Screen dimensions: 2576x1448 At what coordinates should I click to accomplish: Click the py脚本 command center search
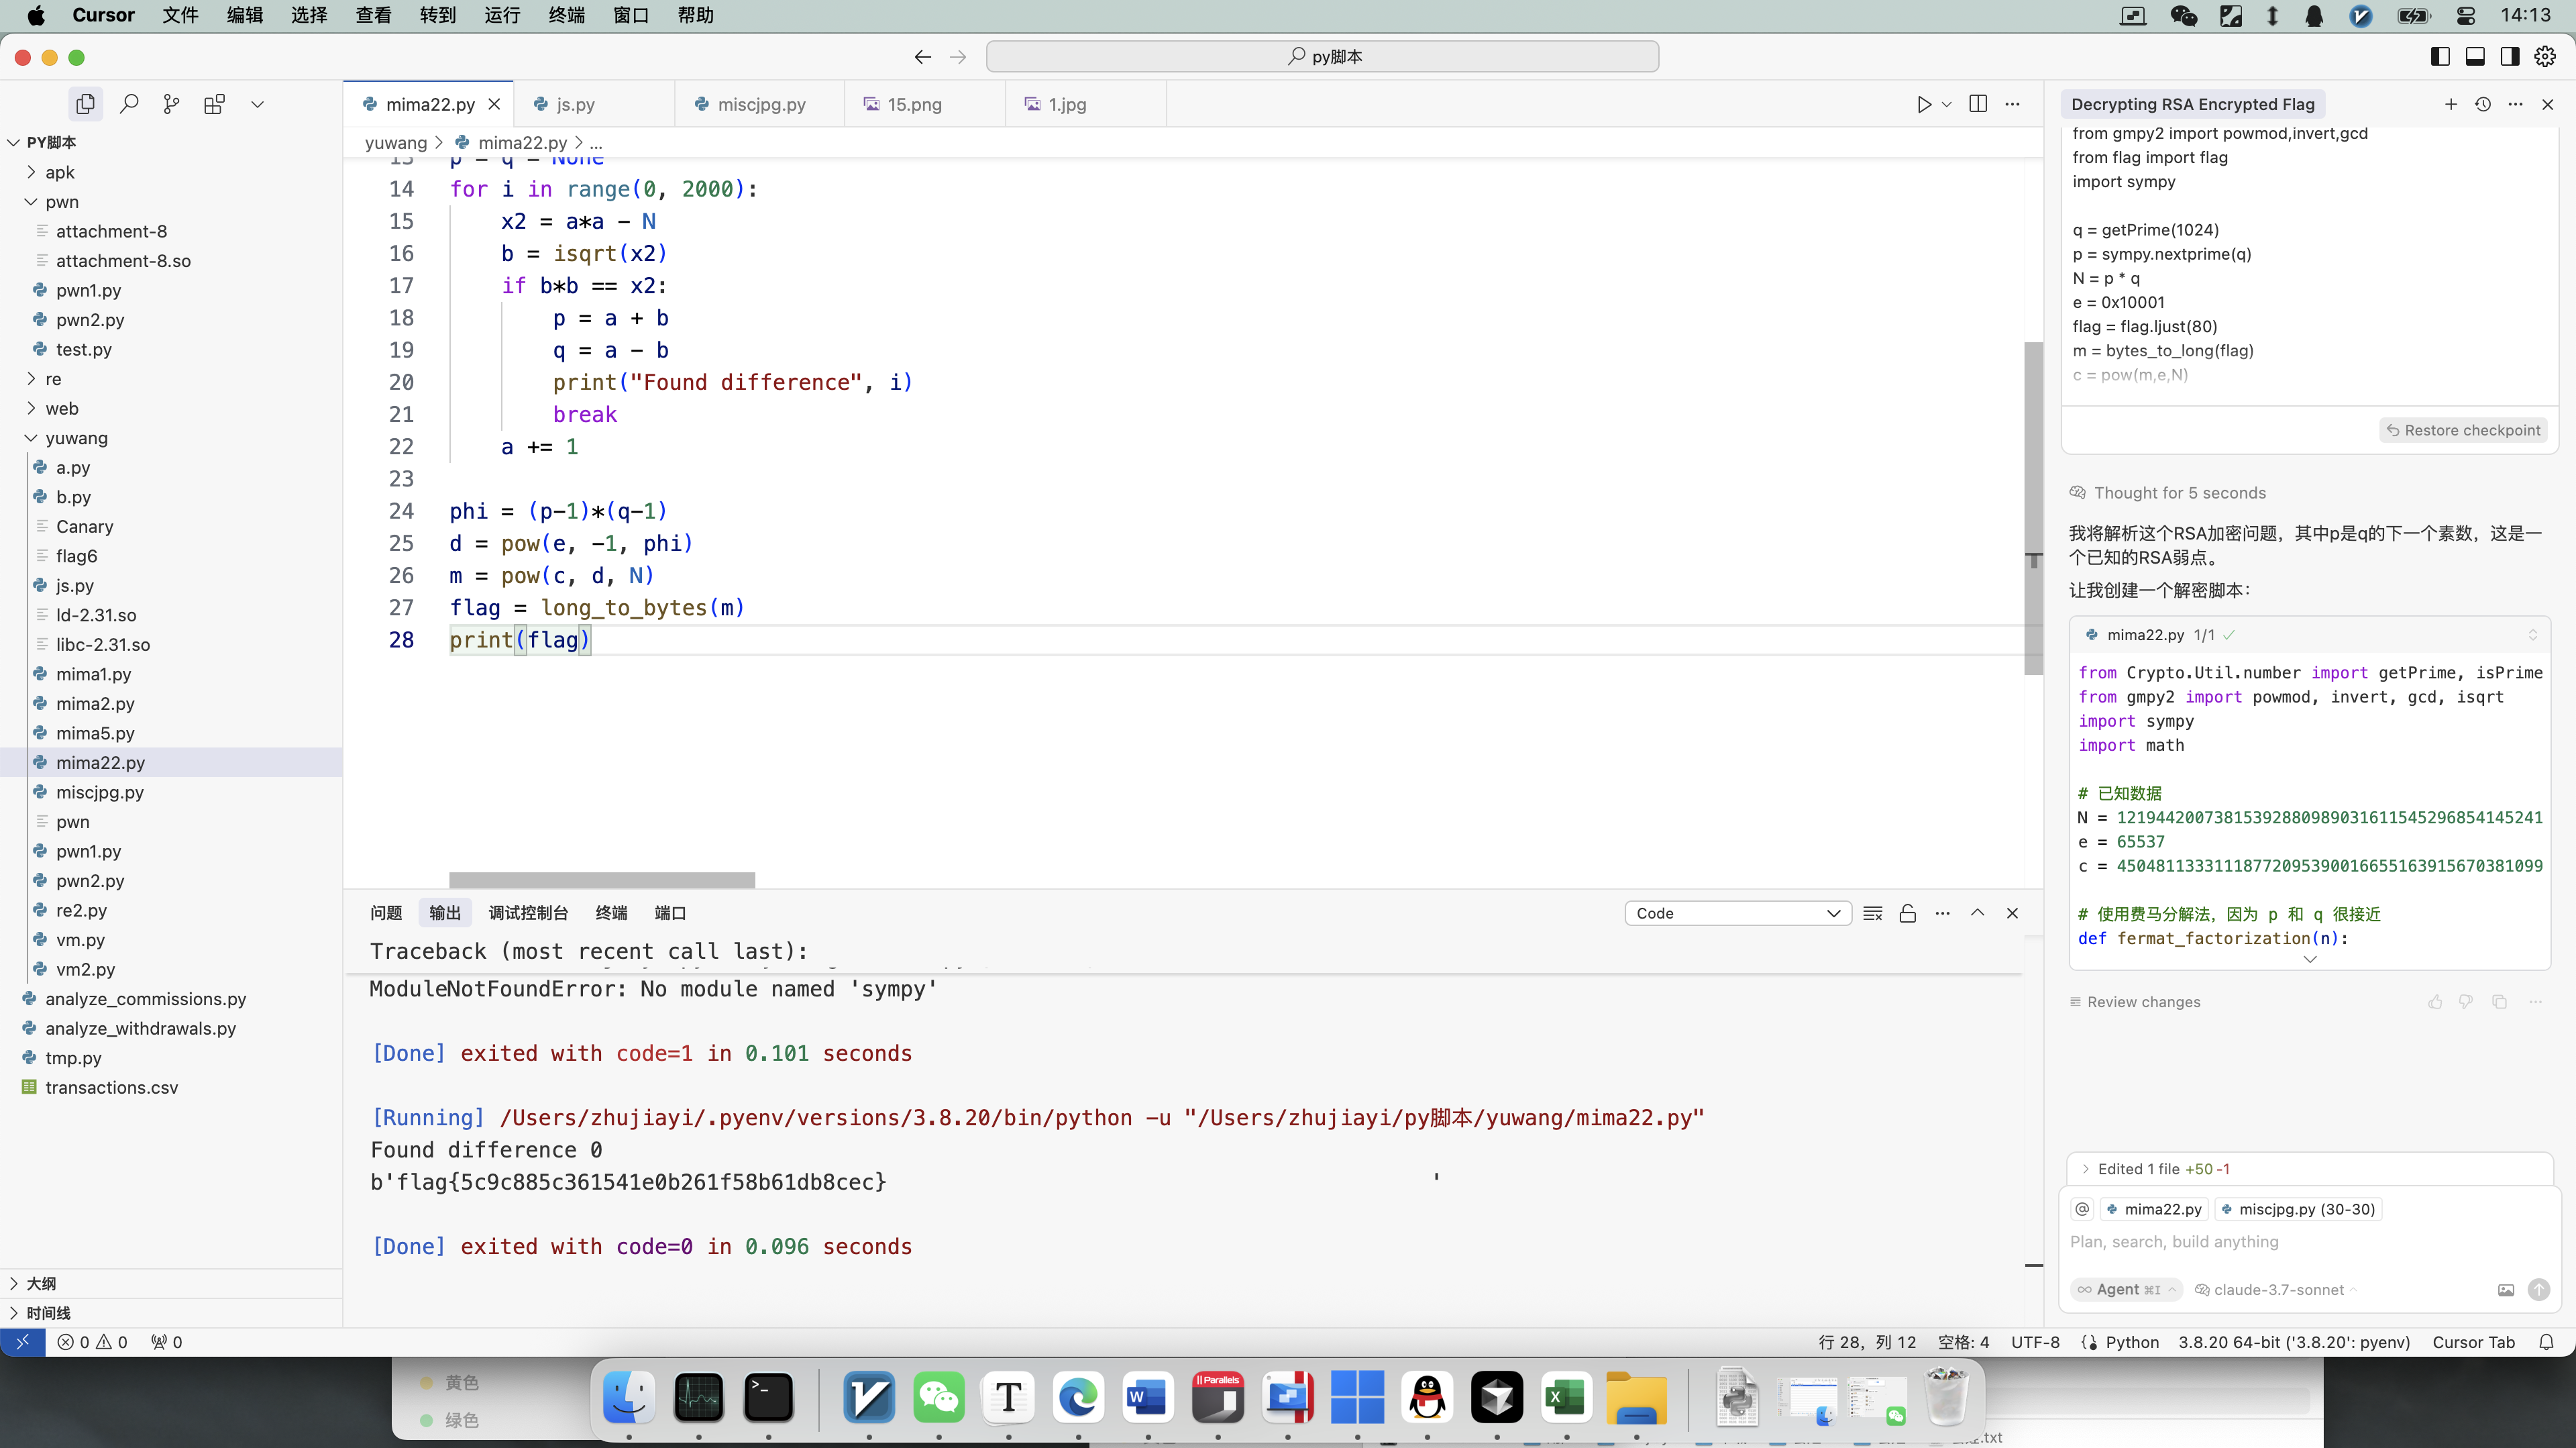point(1322,57)
